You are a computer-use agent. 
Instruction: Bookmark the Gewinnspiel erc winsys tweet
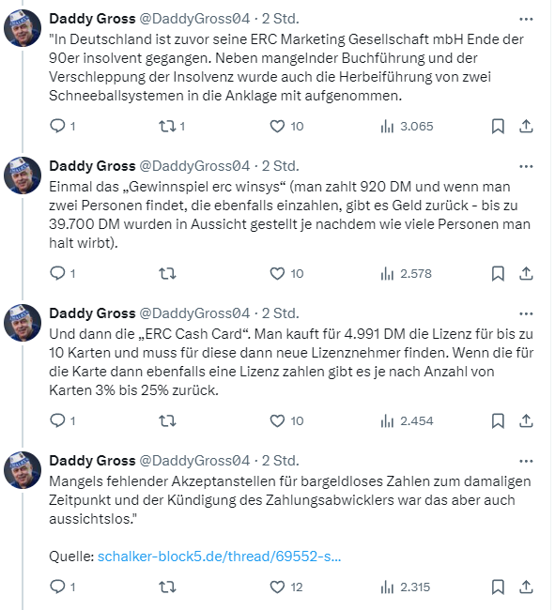(x=498, y=273)
